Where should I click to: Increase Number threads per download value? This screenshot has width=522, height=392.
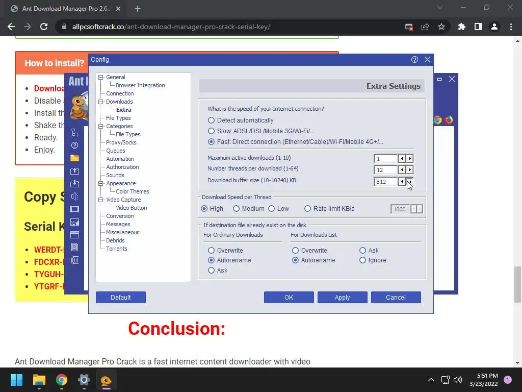(x=410, y=169)
